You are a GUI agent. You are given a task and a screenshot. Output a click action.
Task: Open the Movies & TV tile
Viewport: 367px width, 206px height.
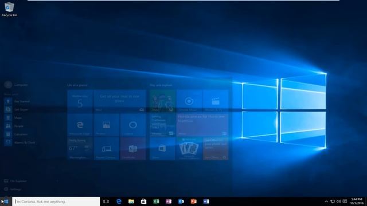[216, 101]
